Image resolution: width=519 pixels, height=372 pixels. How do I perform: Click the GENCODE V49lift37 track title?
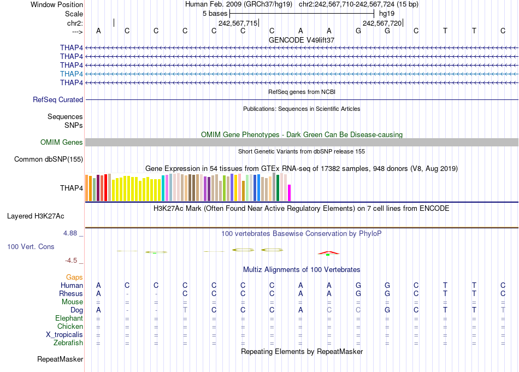click(x=302, y=40)
